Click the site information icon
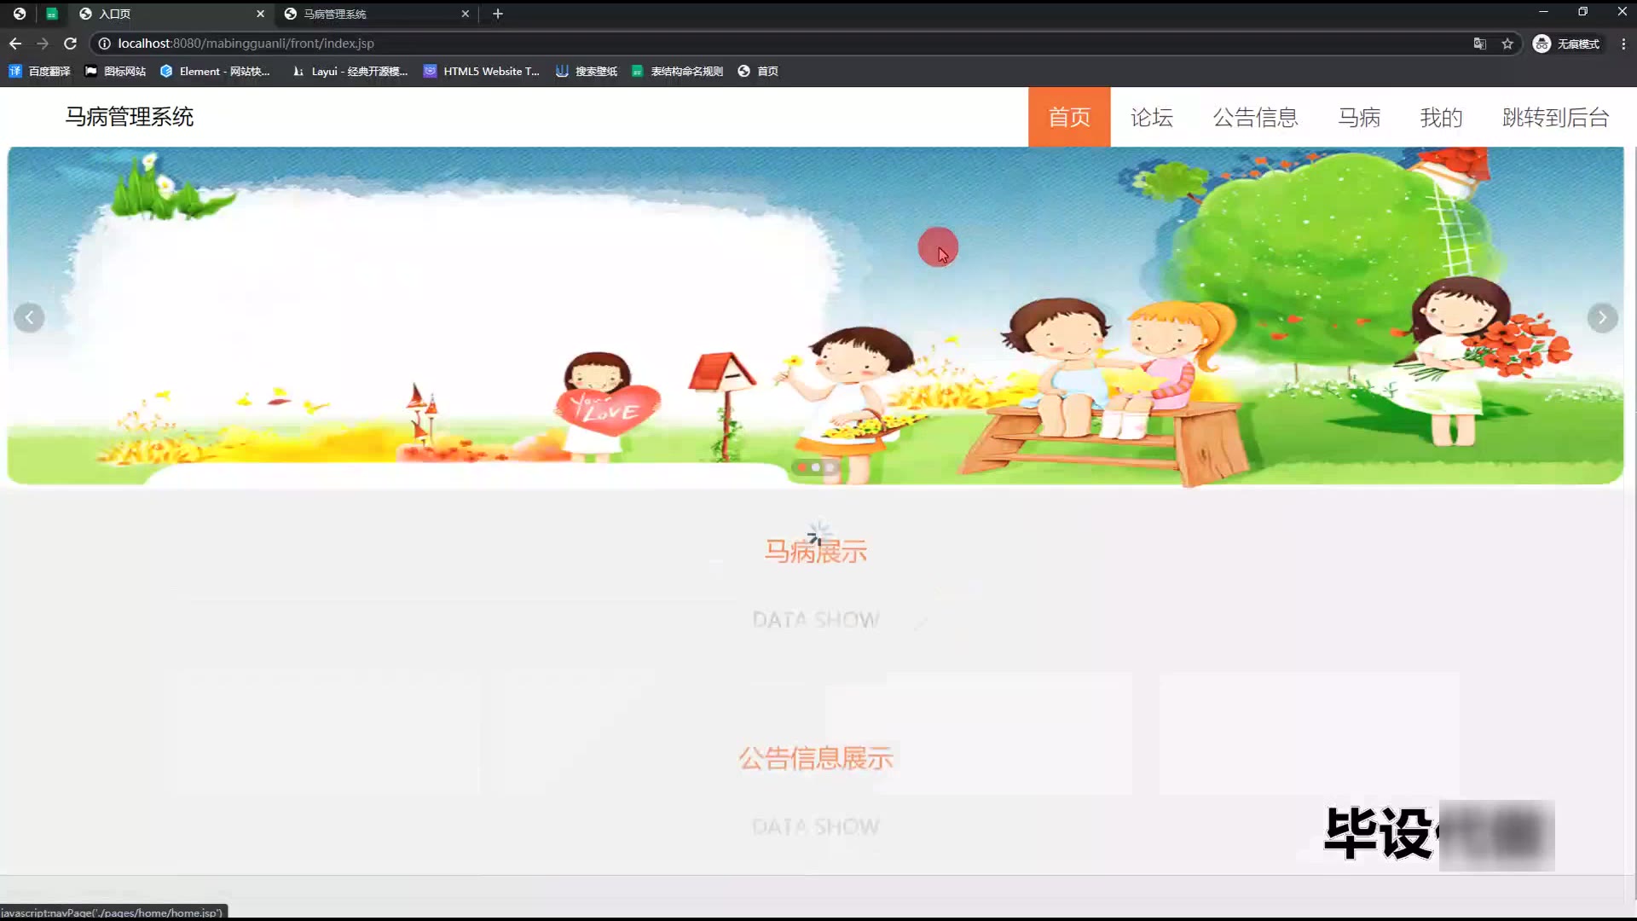Viewport: 1637px width, 921px height. [104, 43]
